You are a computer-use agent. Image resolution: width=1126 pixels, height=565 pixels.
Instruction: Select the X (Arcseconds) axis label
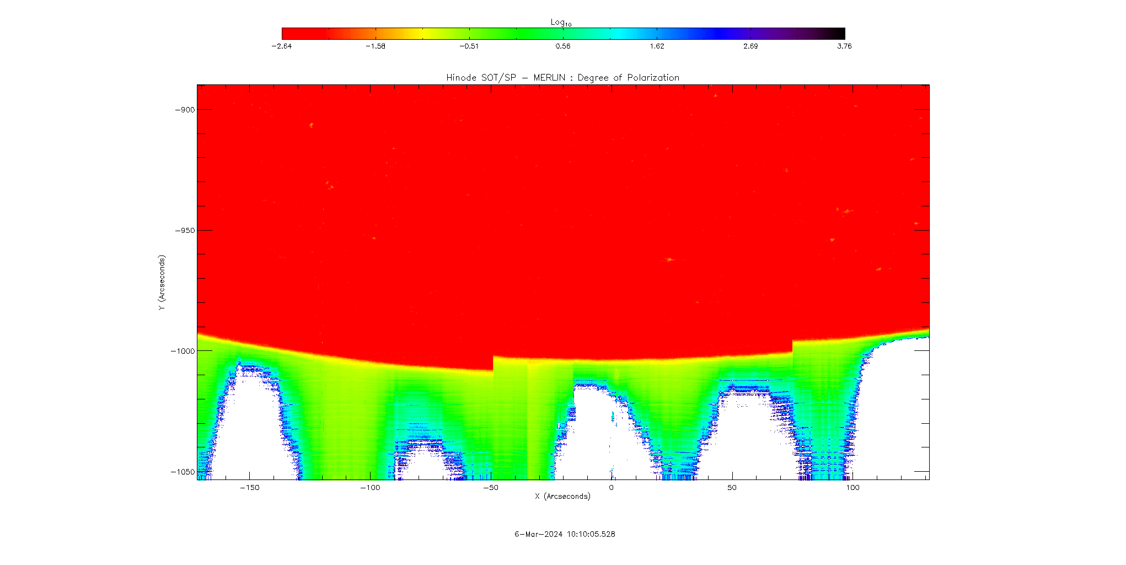tap(562, 497)
